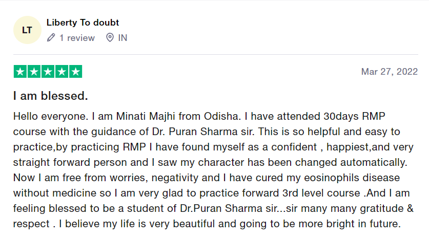Click the location pin icon
This screenshot has width=429, height=238.
pos(110,38)
